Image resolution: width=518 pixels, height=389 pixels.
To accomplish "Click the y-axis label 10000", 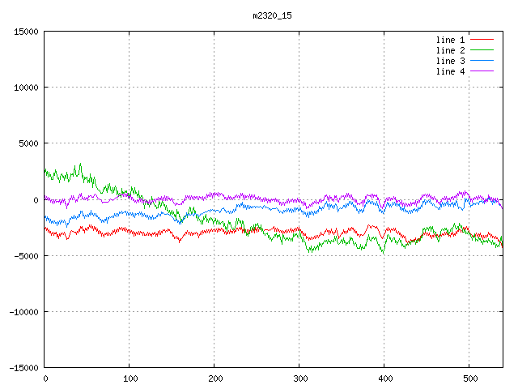I will 26,88.
